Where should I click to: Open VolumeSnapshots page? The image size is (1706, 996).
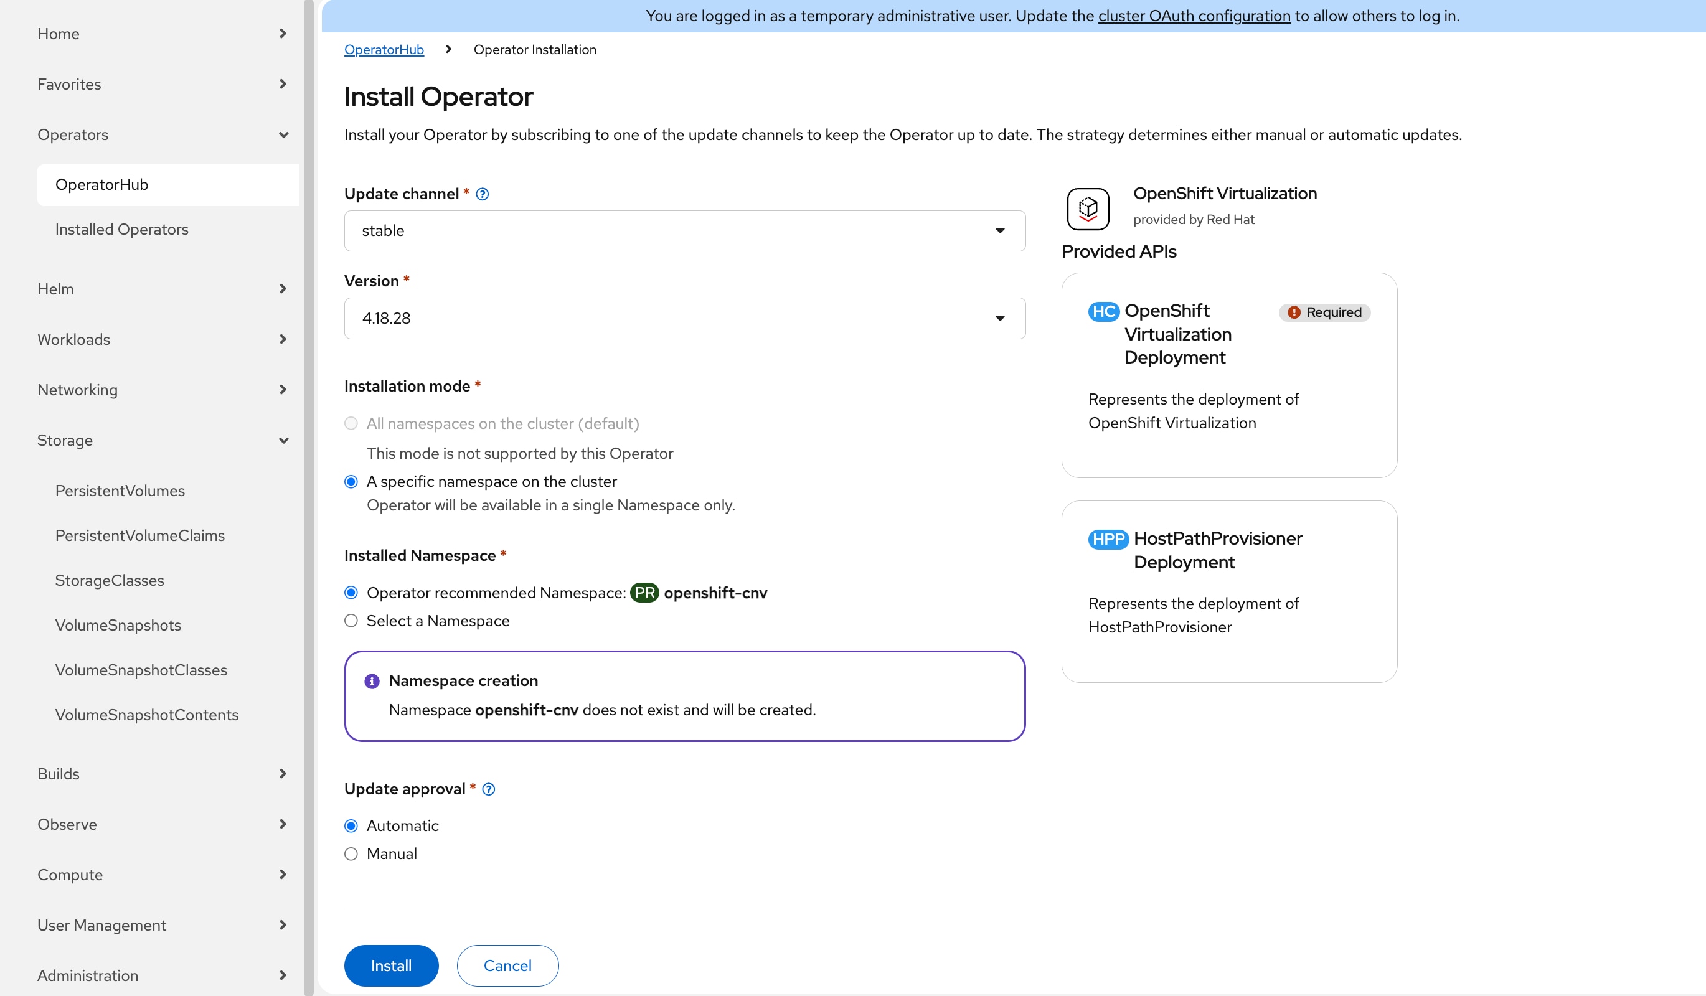point(168,625)
